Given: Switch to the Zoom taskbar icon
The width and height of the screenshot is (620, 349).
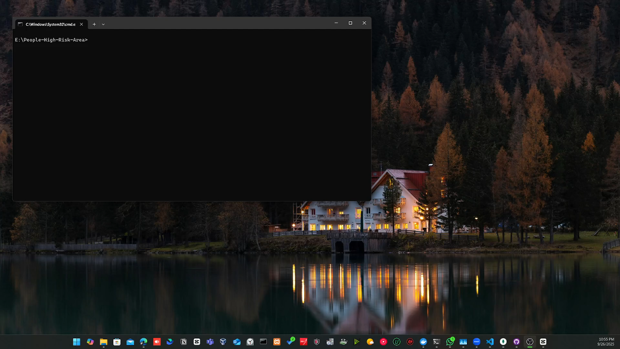Looking at the screenshot, I should [477, 342].
